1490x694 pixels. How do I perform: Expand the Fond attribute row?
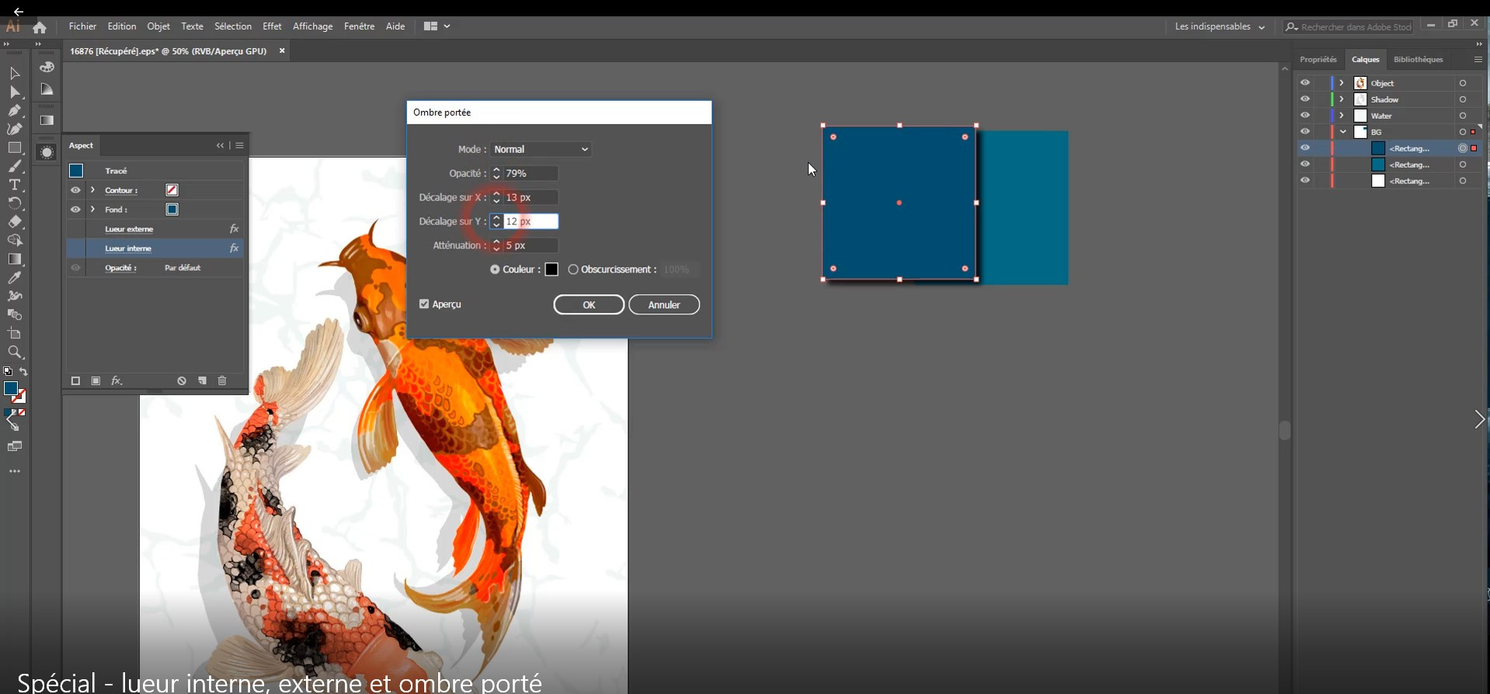point(93,210)
